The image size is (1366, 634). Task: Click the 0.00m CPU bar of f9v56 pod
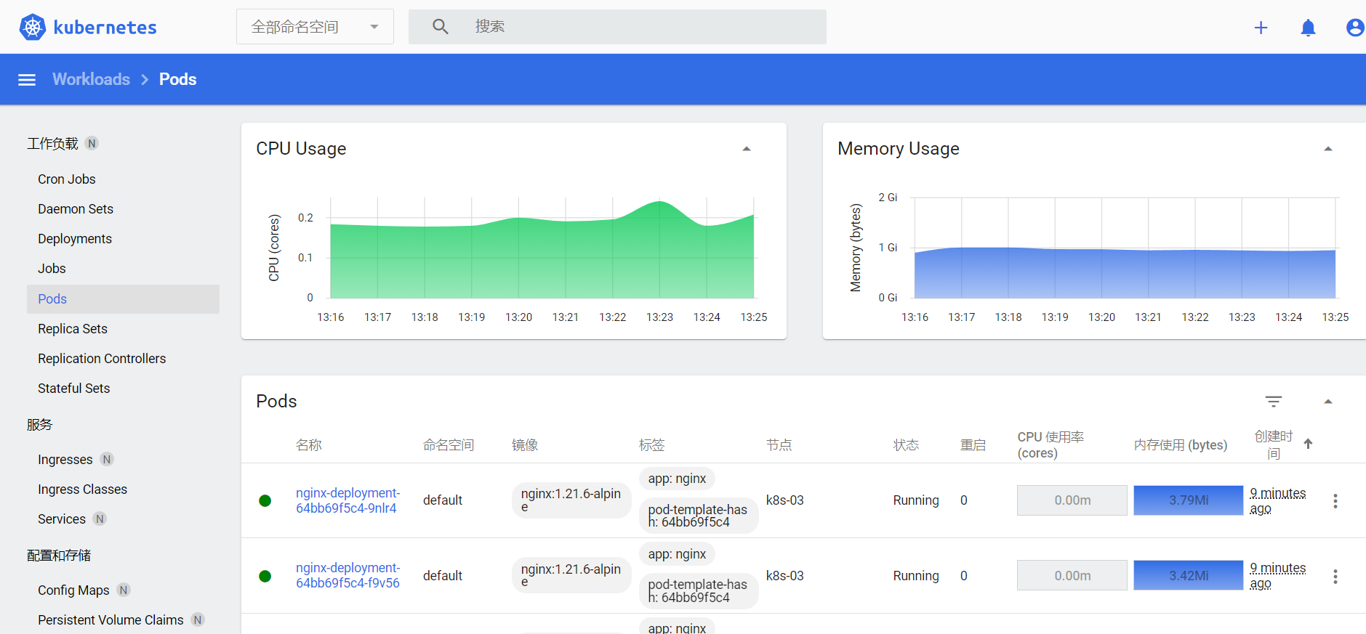(x=1072, y=575)
